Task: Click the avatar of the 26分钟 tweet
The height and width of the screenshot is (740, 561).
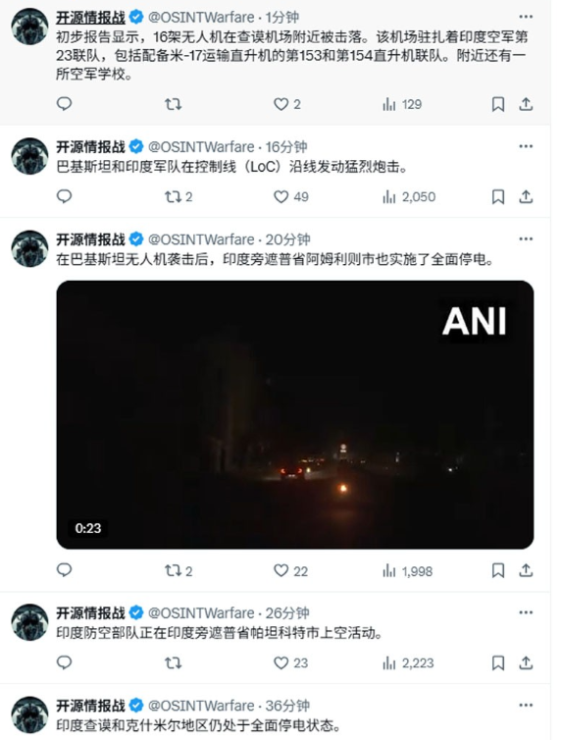Action: tap(29, 622)
